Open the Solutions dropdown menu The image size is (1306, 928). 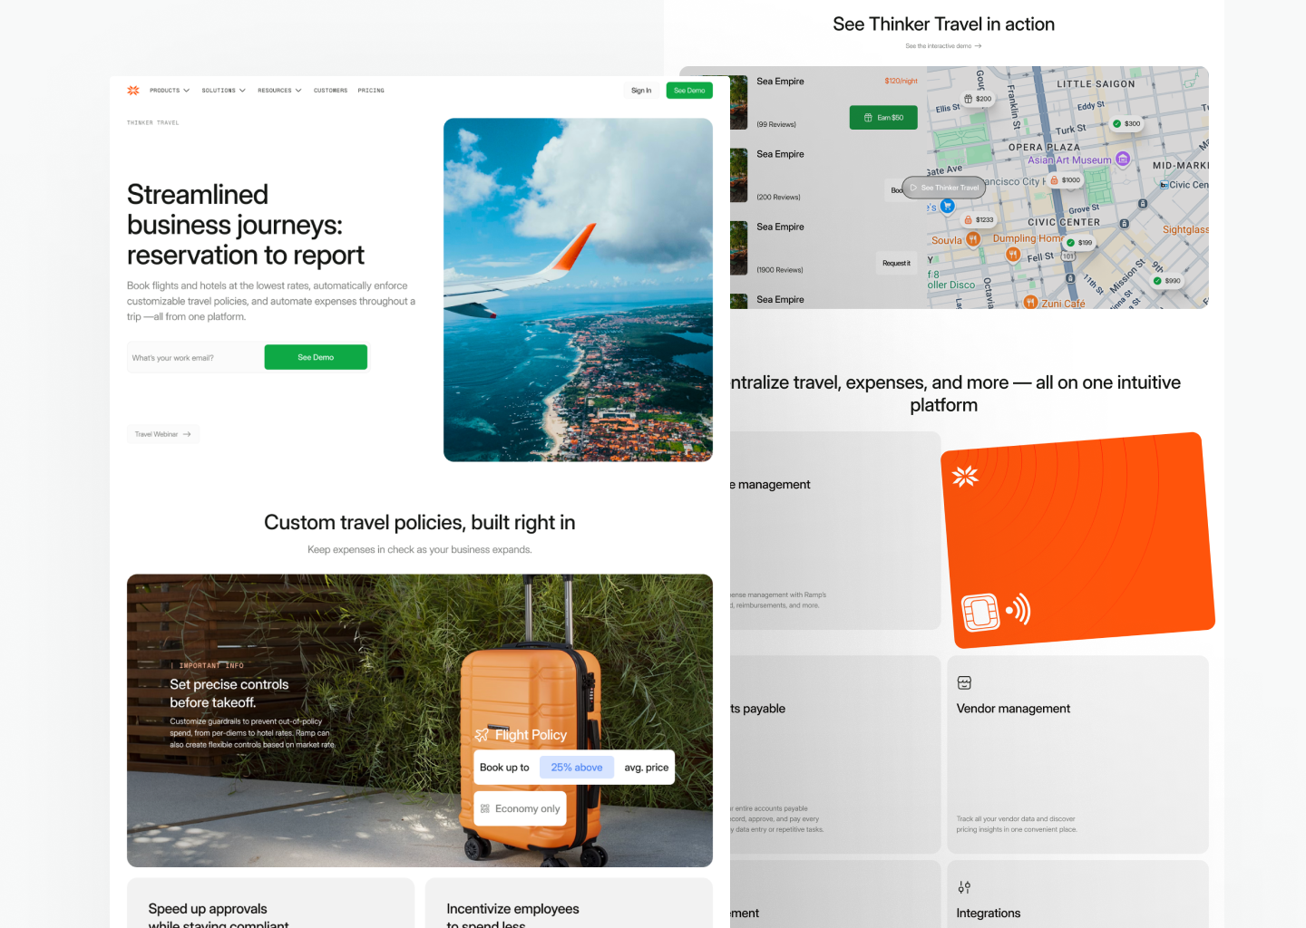223,91
